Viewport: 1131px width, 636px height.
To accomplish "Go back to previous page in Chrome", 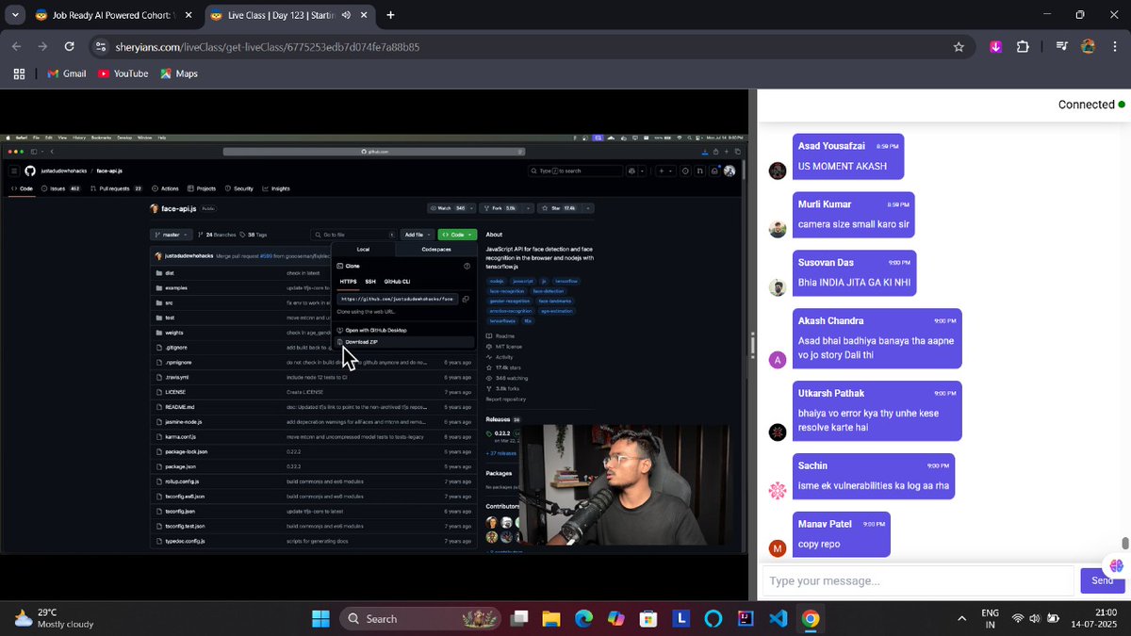I will pyautogui.click(x=16, y=46).
